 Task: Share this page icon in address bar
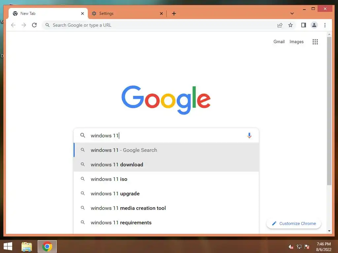click(280, 25)
